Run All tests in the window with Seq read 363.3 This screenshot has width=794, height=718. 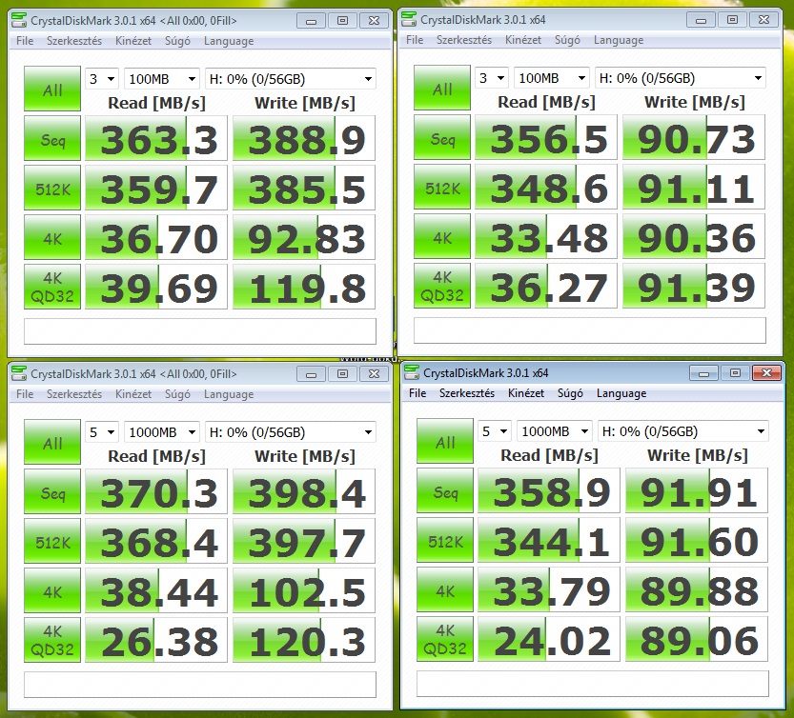click(x=52, y=90)
